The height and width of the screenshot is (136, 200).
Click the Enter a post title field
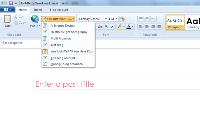(x=117, y=83)
